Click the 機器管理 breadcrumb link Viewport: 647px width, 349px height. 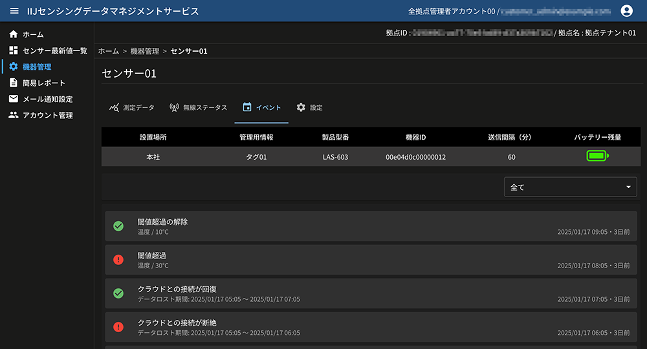[145, 51]
